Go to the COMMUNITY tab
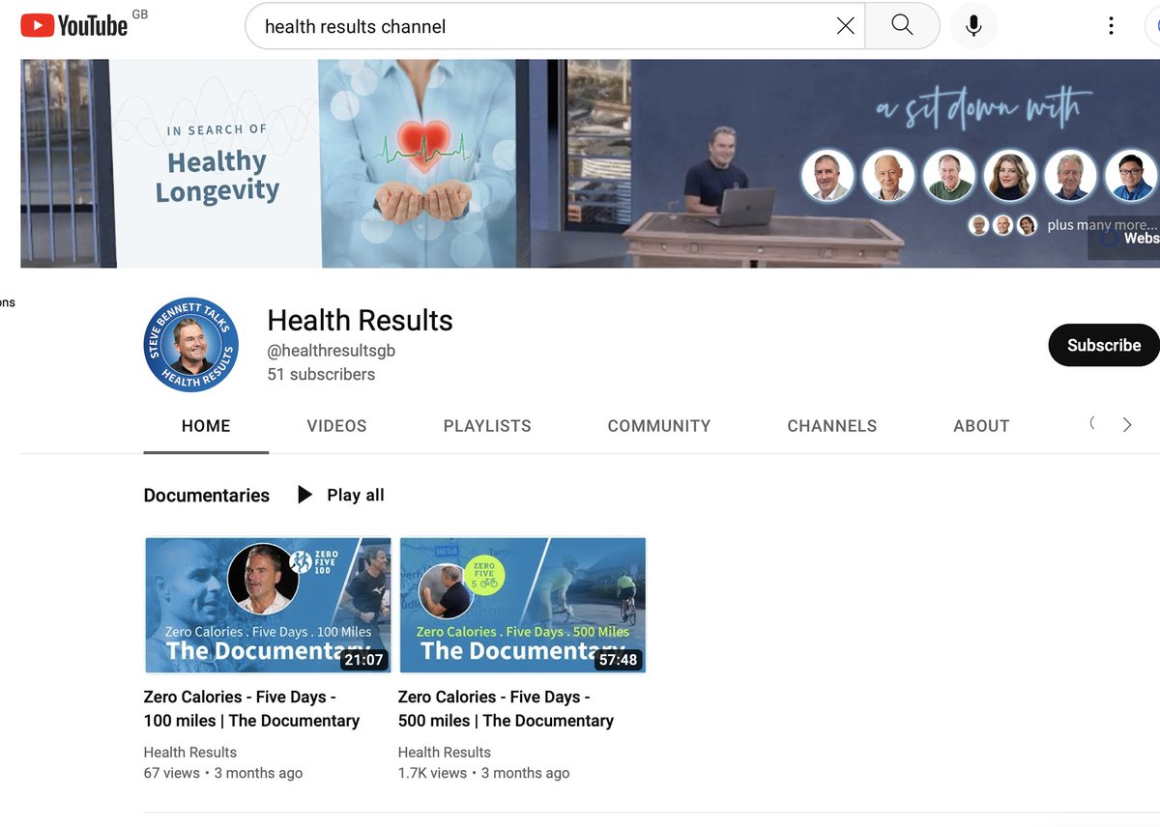Screen dimensions: 1160x827 (x=659, y=426)
